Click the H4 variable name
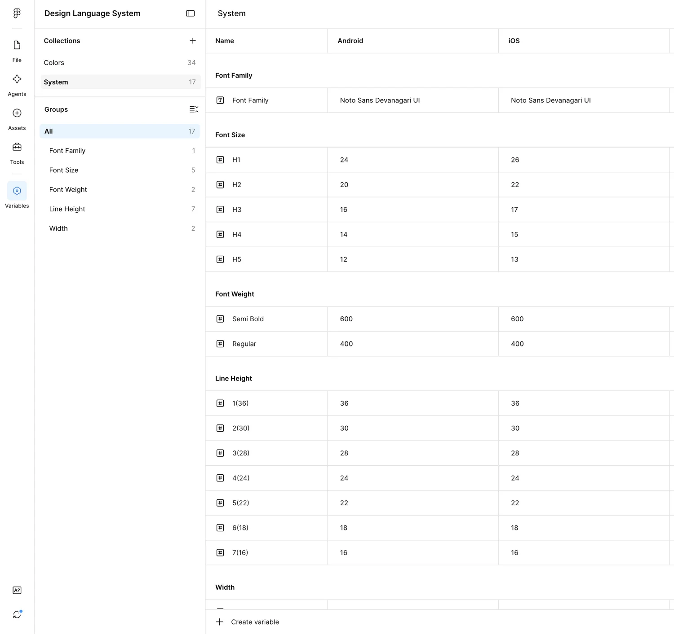This screenshot has width=674, height=634. (237, 235)
